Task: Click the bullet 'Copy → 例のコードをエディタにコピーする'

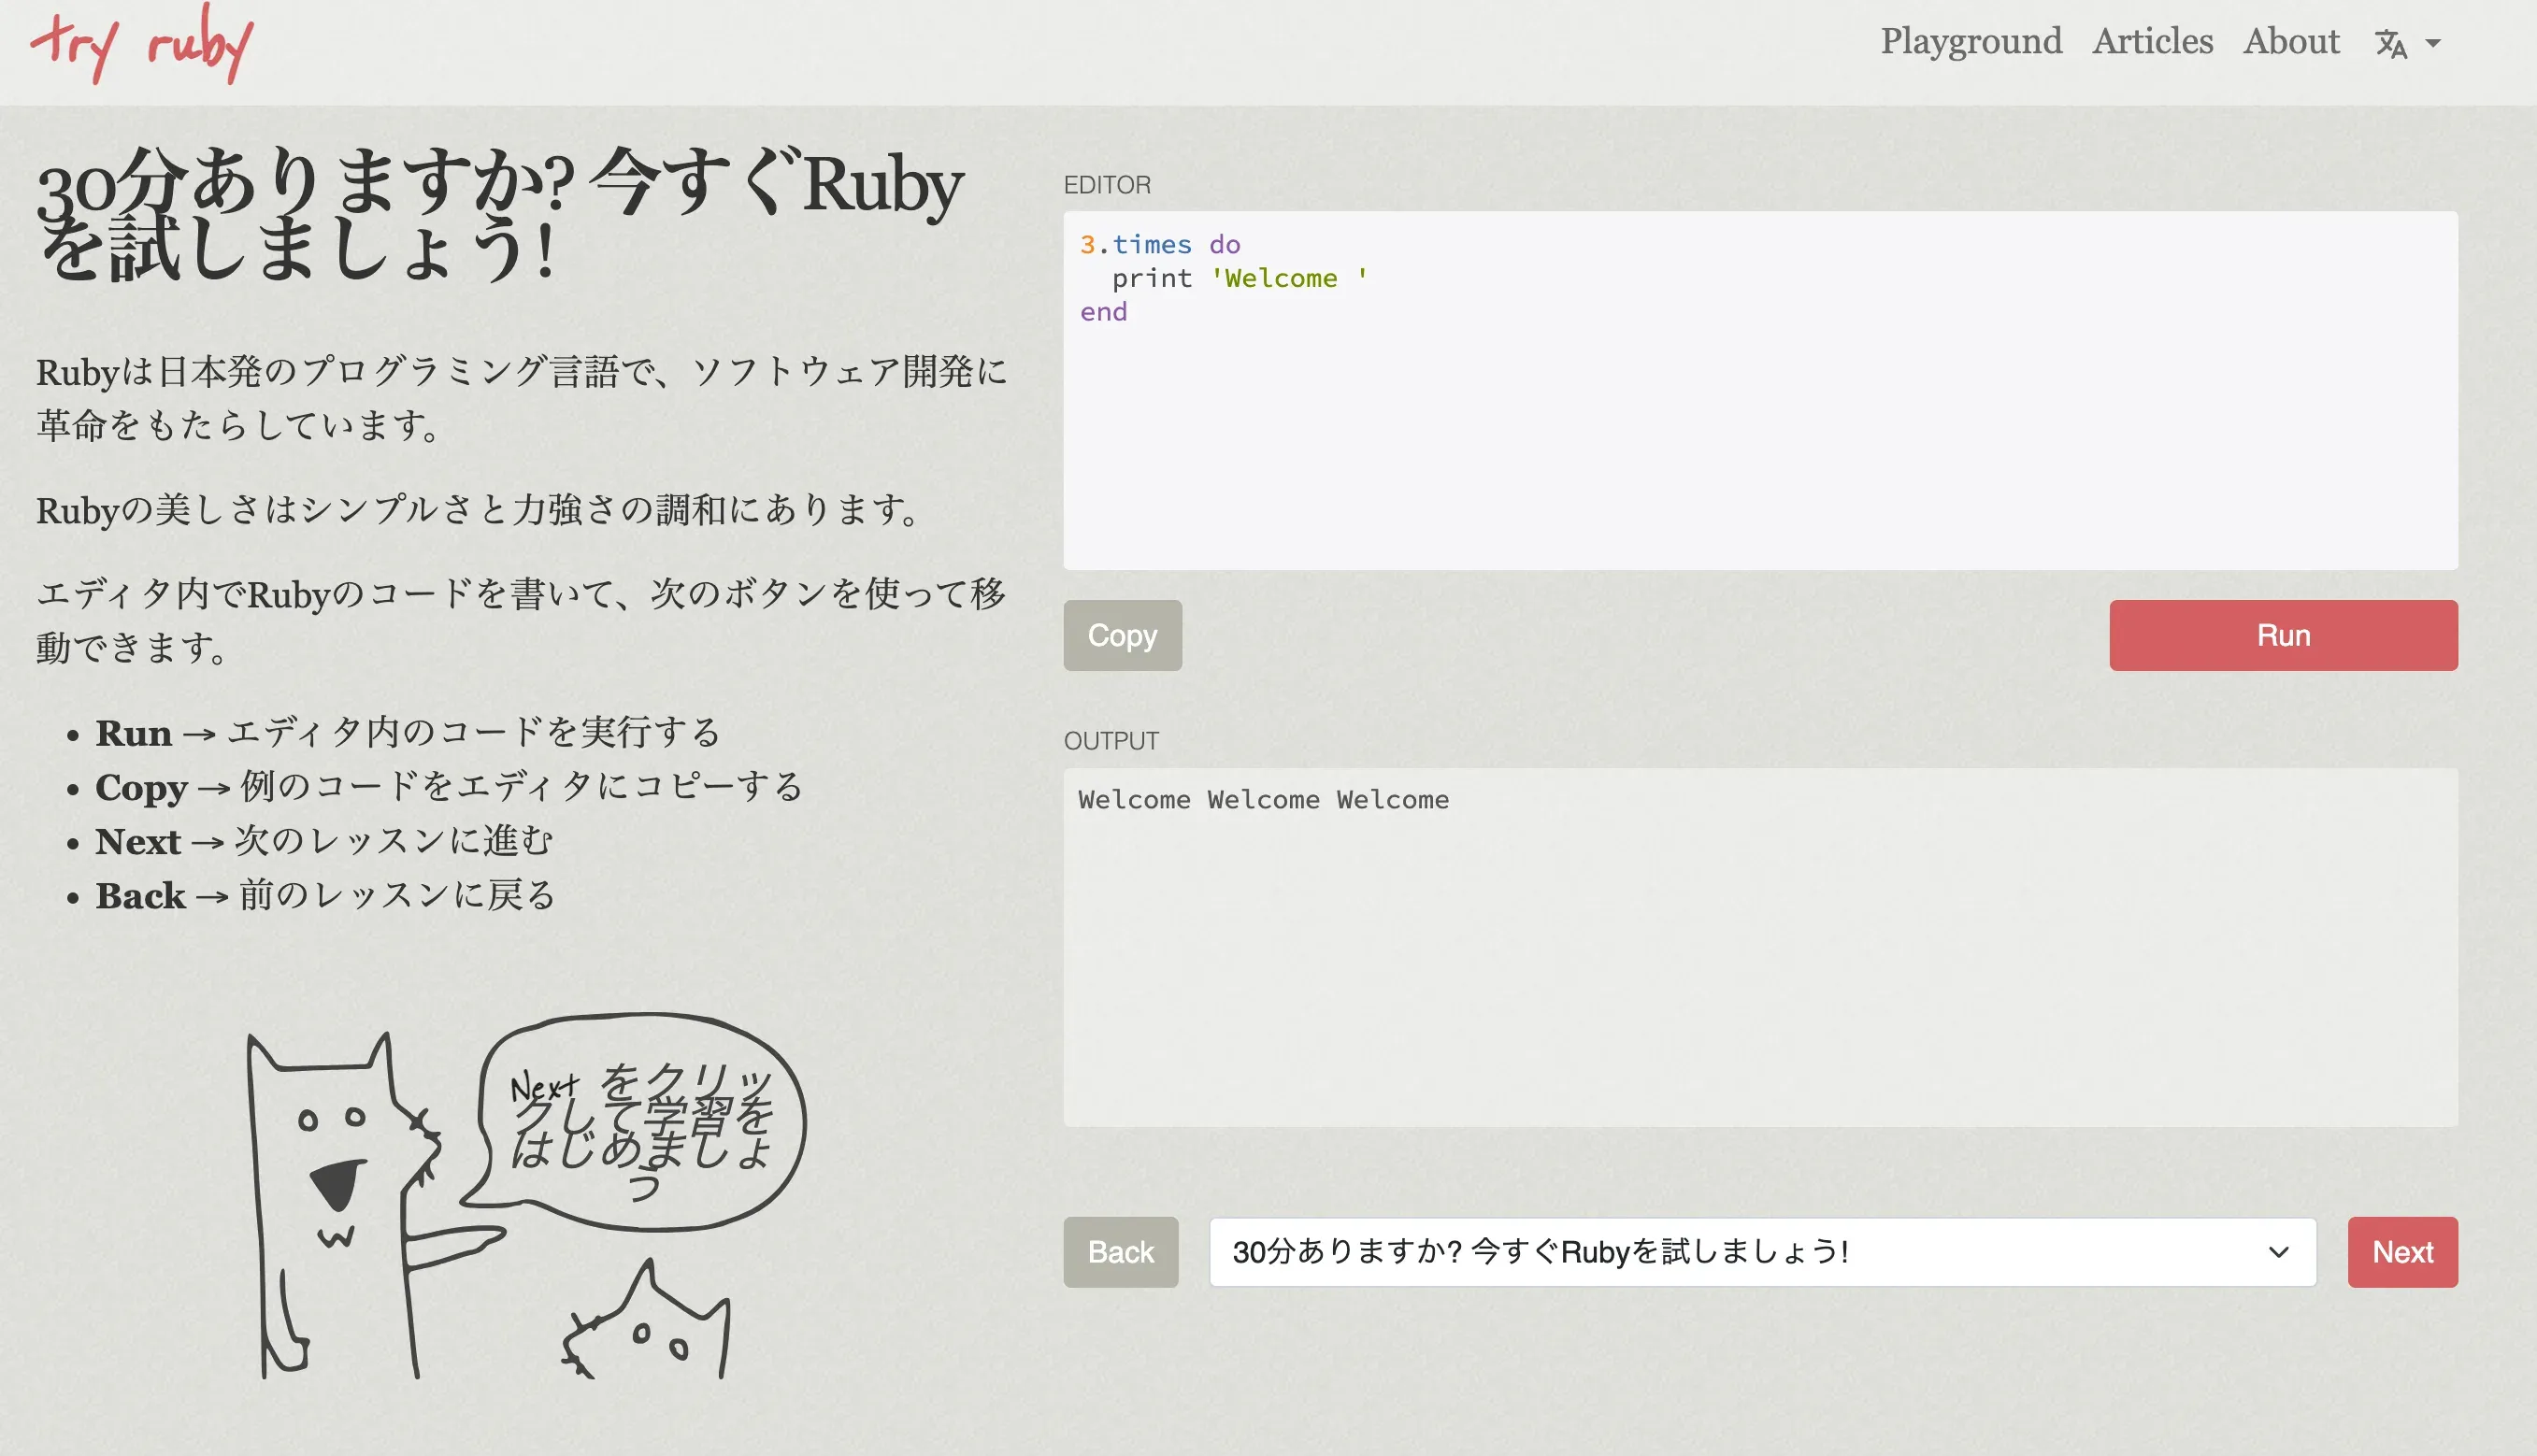Action: click(449, 787)
